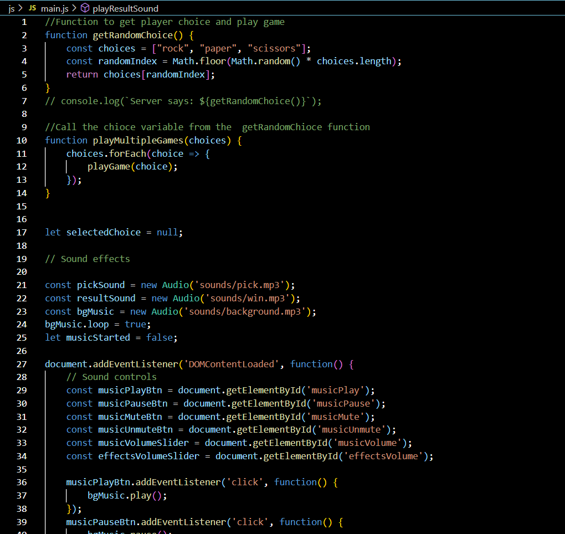Image resolution: width=565 pixels, height=534 pixels.
Task: Click the '// Sound controls' comment
Action: [x=111, y=377]
